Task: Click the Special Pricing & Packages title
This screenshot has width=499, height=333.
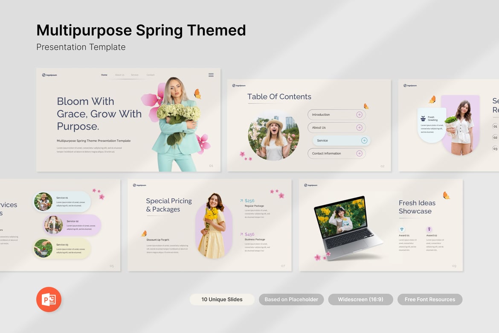Action: pyautogui.click(x=168, y=205)
